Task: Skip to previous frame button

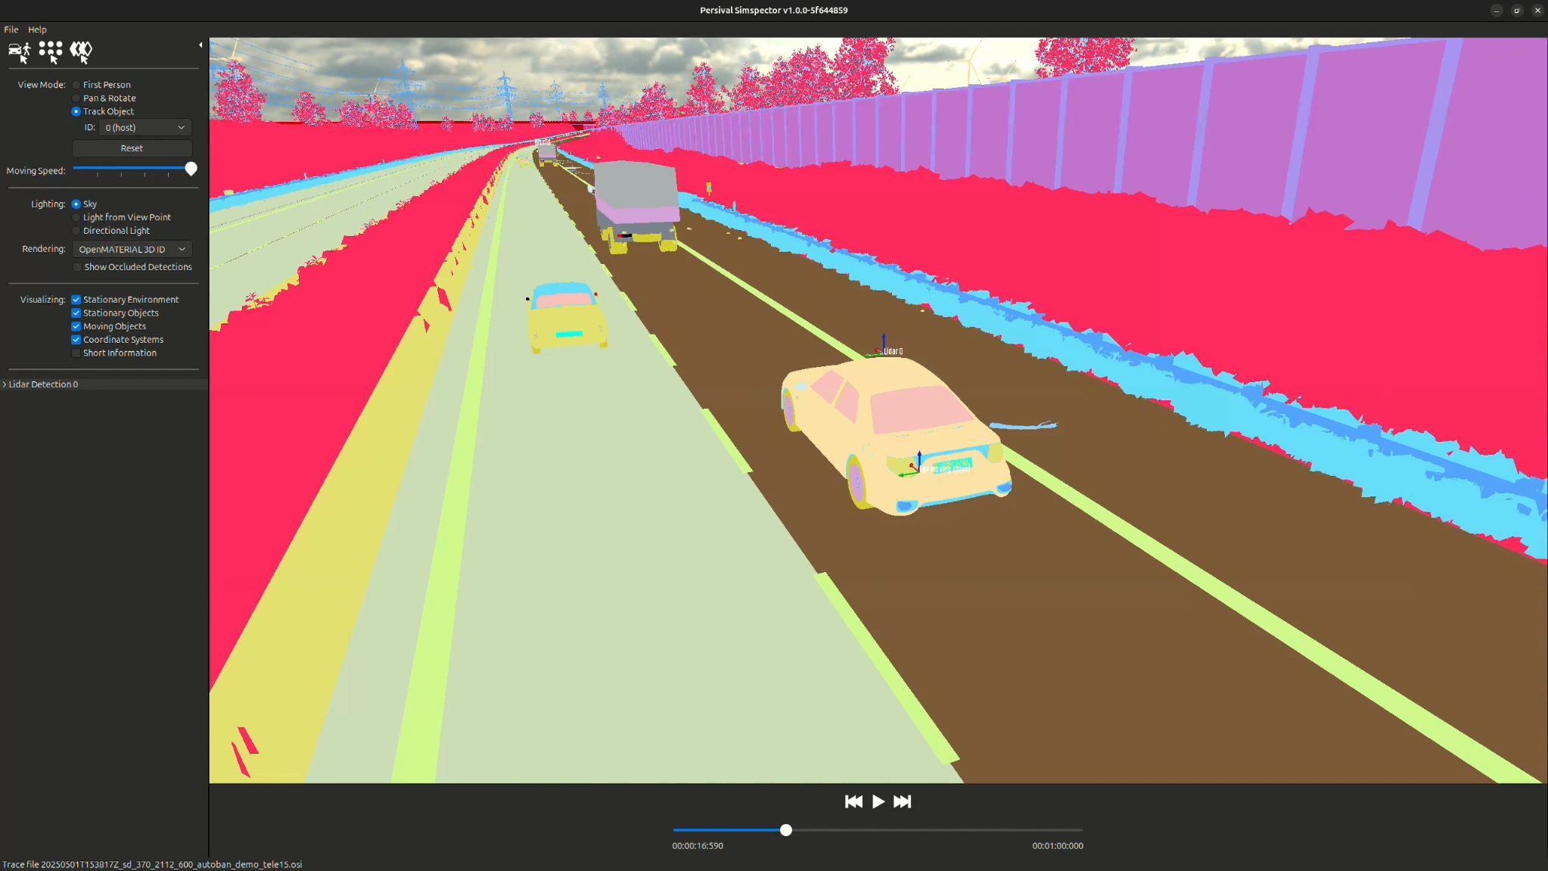Action: pos(853,801)
